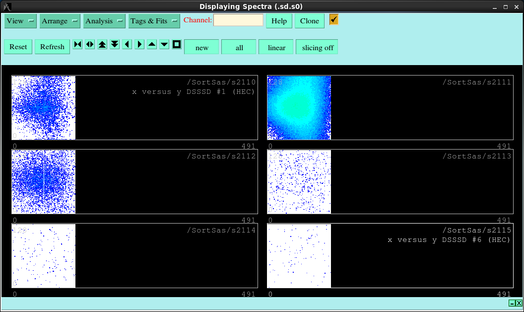The height and width of the screenshot is (312, 524).
Task: Click the single up-arrow icon
Action: pyautogui.click(x=152, y=45)
